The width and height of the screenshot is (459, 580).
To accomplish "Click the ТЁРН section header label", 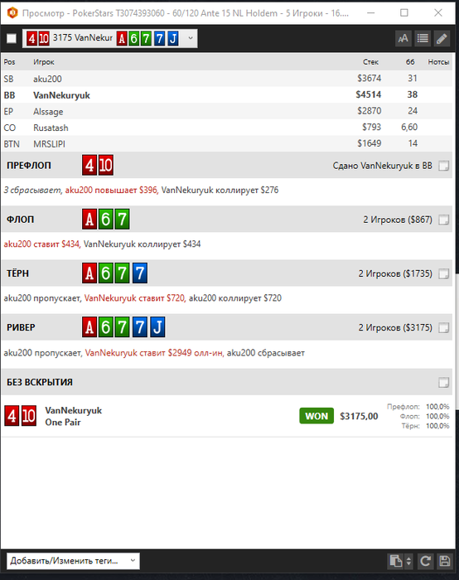I will click(x=17, y=273).
